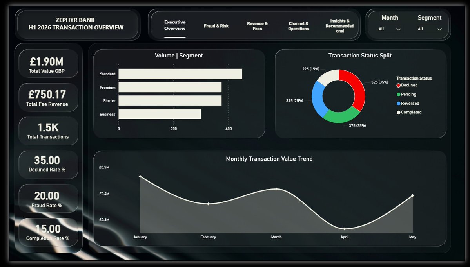Select the Starter segment bar
This screenshot has height=267, width=470.
(170, 101)
